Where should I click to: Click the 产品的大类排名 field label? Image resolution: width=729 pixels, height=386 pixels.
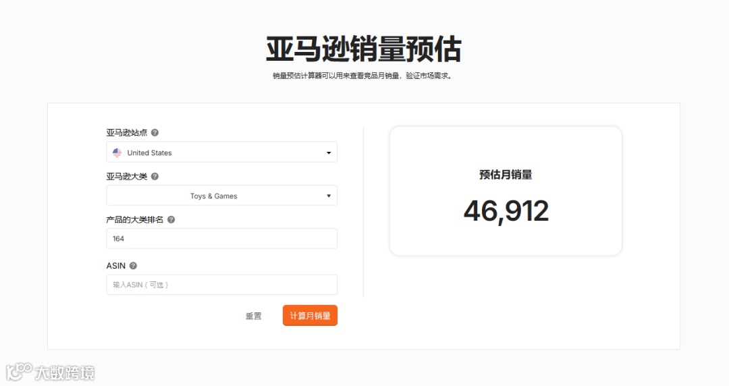coord(135,219)
